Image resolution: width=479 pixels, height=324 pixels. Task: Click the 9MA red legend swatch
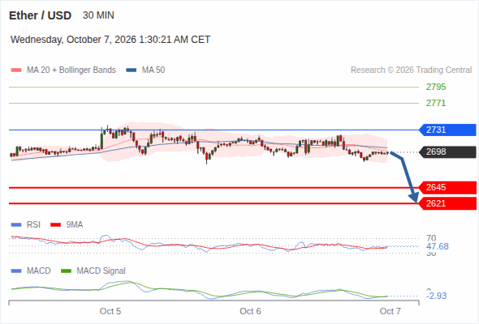(55, 225)
